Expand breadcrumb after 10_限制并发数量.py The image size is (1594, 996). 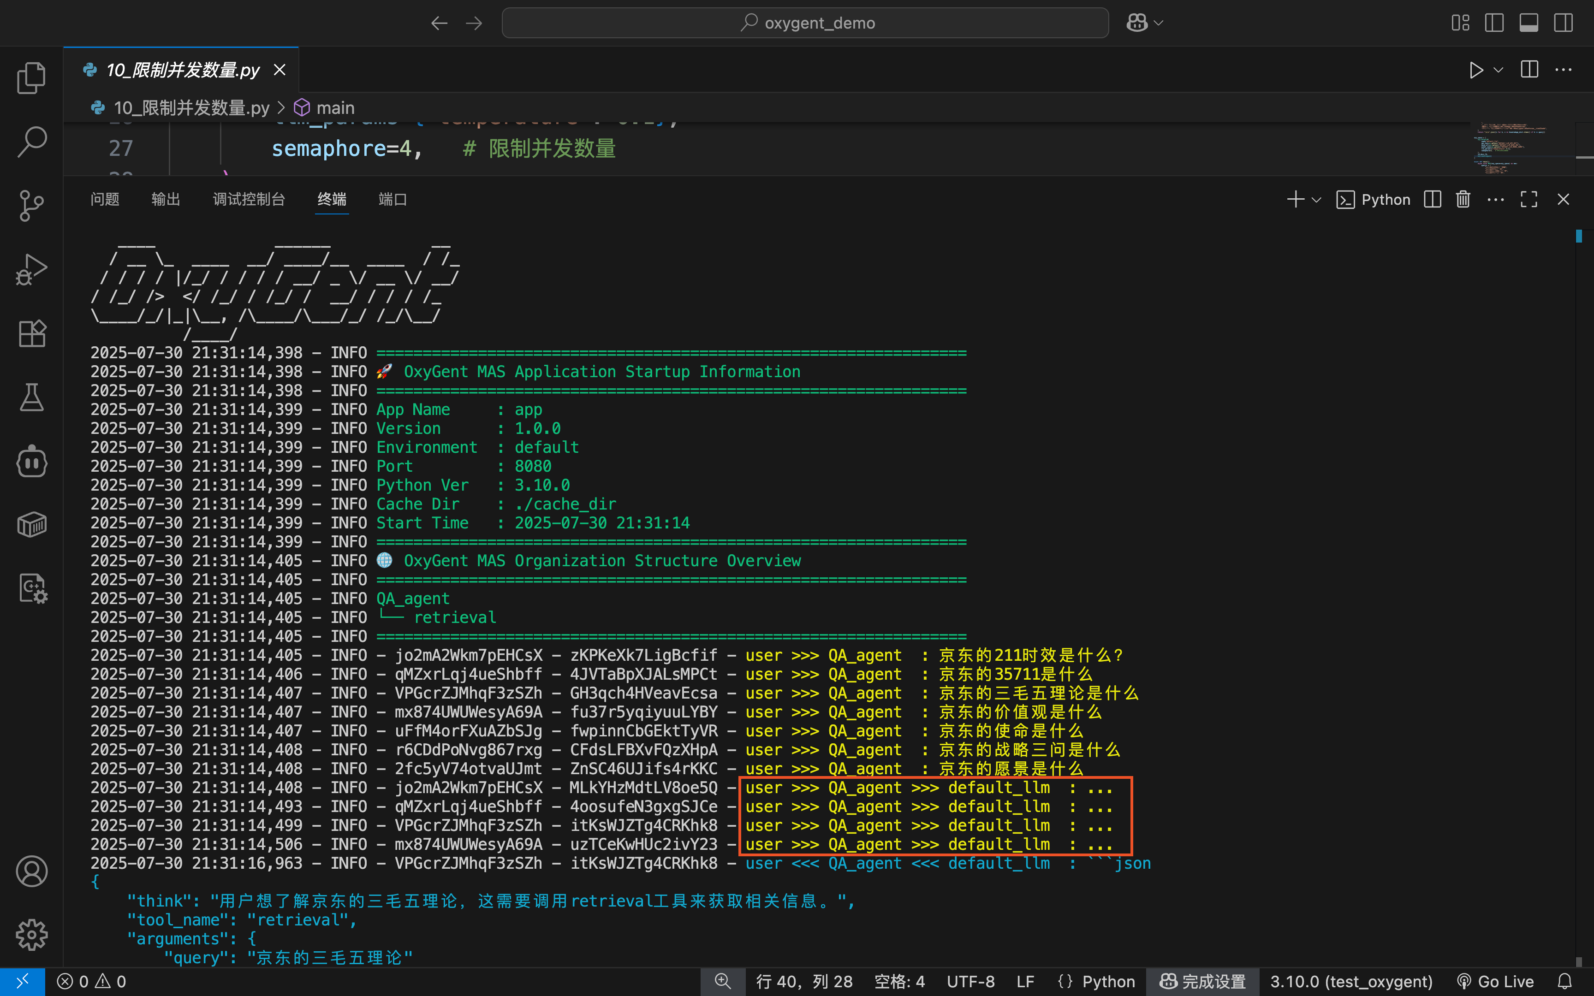pos(281,107)
